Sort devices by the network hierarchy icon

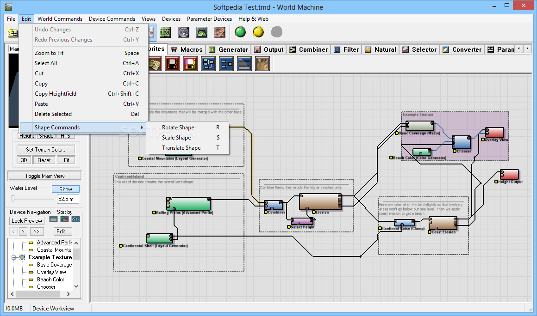(x=75, y=219)
